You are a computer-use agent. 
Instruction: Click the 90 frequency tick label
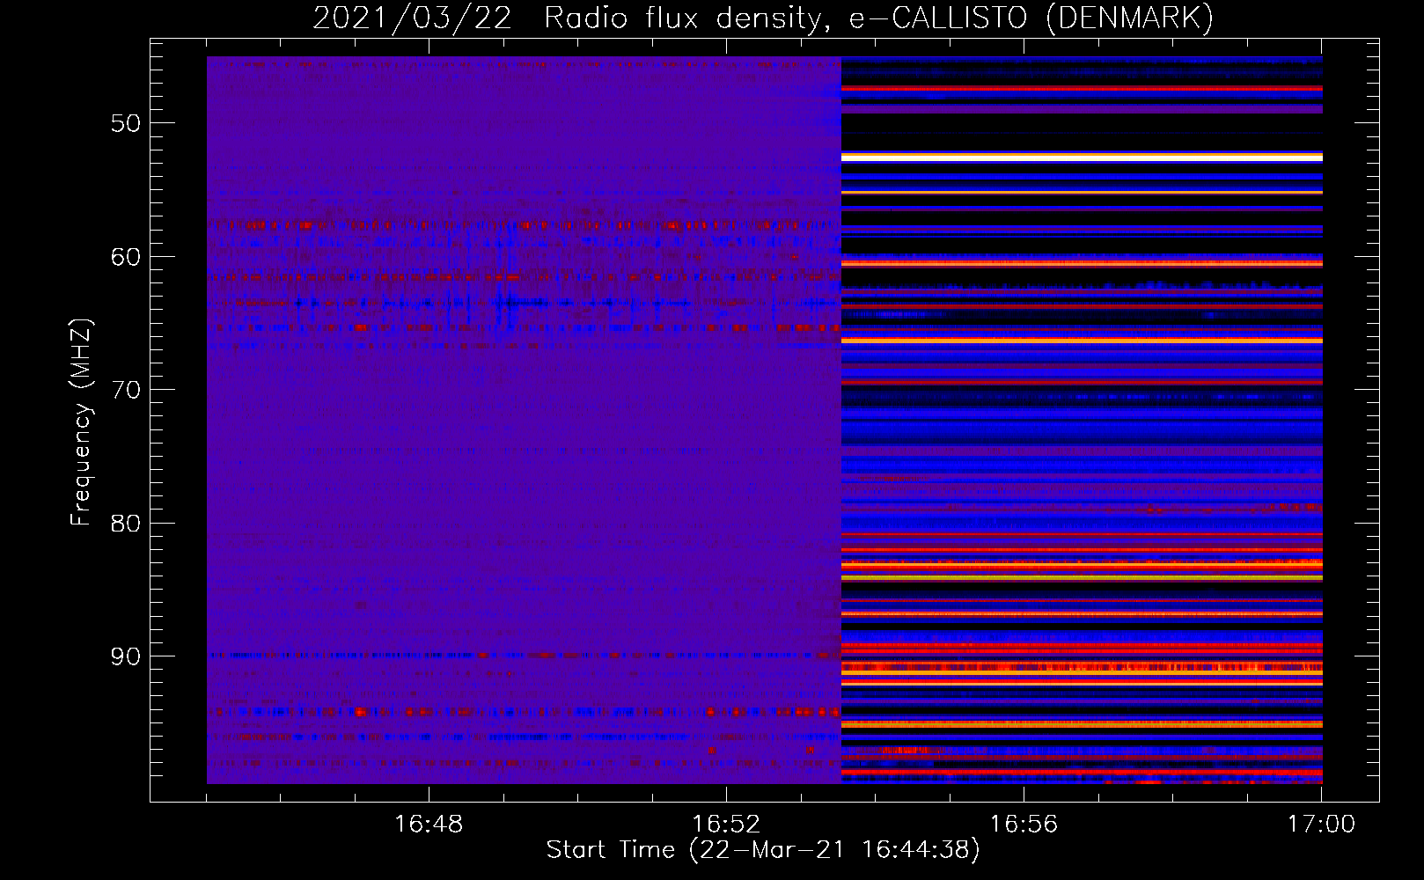[126, 656]
